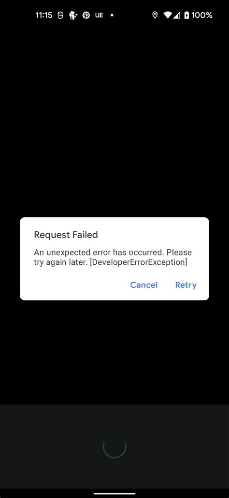Image resolution: width=229 pixels, height=498 pixels.
Task: Tap the Request Failed dialog title
Action: coord(66,235)
